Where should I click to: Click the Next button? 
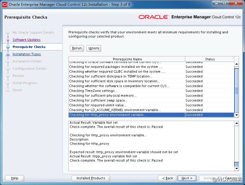coord(187,178)
